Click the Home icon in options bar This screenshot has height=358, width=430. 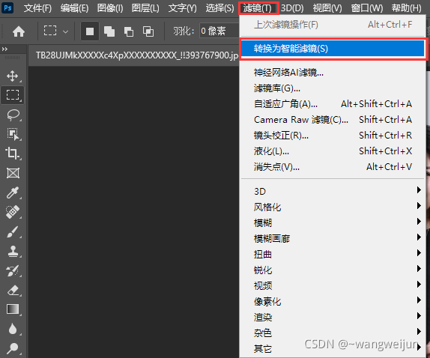(19, 31)
